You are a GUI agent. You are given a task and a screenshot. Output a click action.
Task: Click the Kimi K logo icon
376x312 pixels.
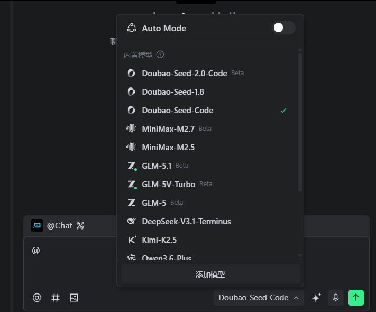tap(132, 240)
